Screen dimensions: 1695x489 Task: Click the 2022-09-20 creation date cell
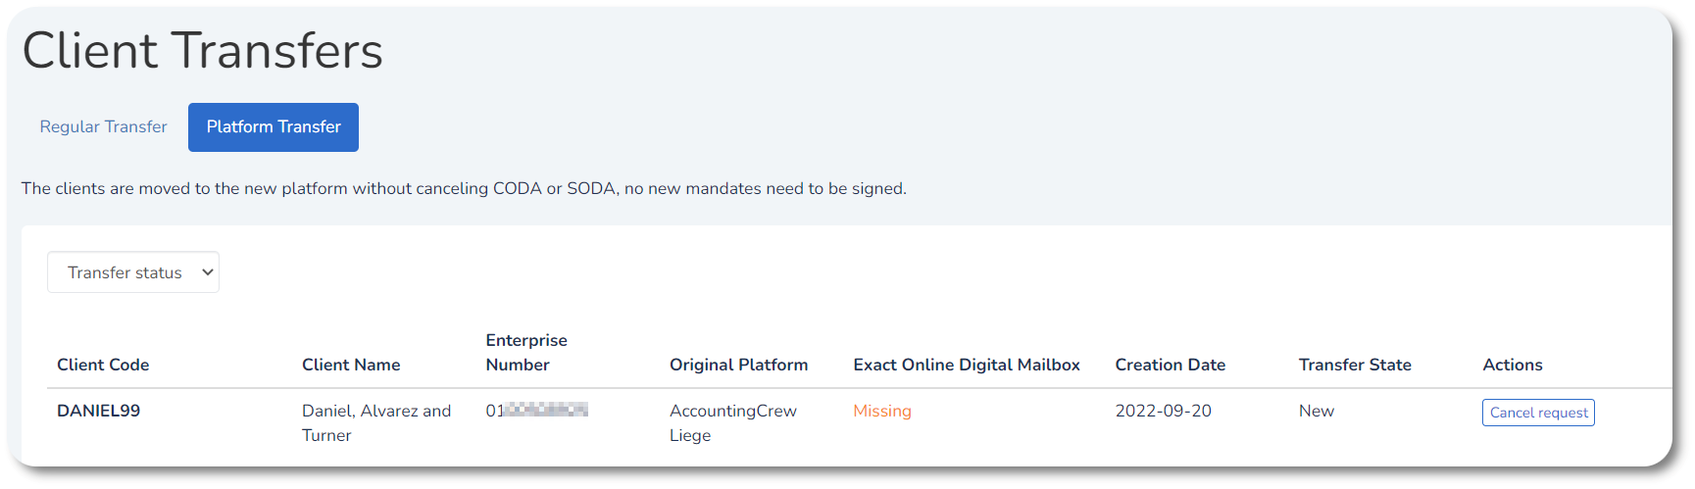coord(1163,411)
